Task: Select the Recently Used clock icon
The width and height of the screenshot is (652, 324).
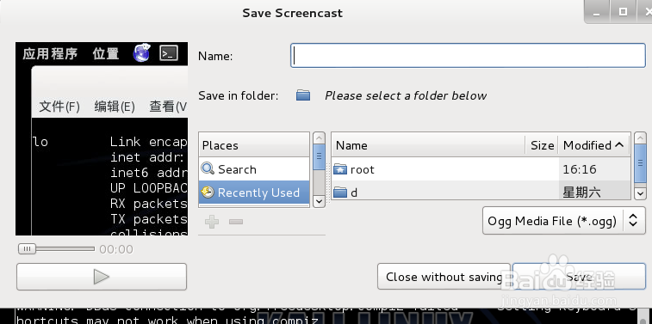Action: [x=208, y=192]
